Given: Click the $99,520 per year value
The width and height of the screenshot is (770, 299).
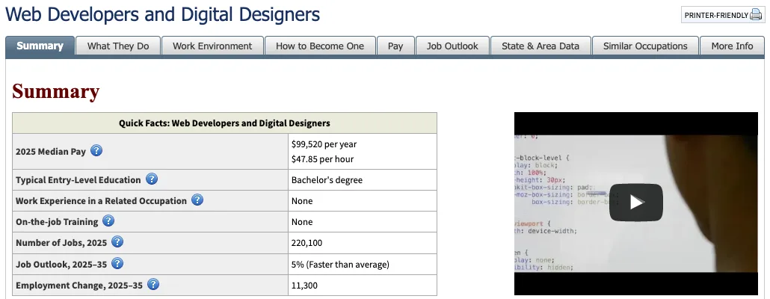Looking at the screenshot, I should (x=324, y=144).
